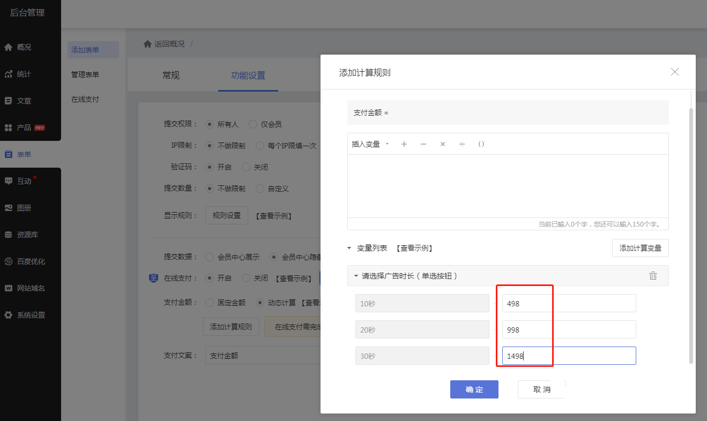
Task: Click the 20秒 value field showing 998
Action: tap(568, 330)
